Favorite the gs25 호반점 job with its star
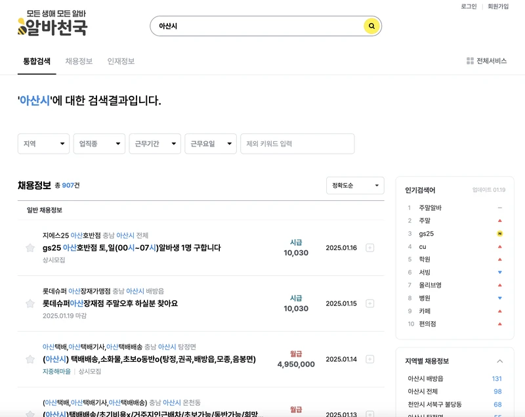 point(28,248)
